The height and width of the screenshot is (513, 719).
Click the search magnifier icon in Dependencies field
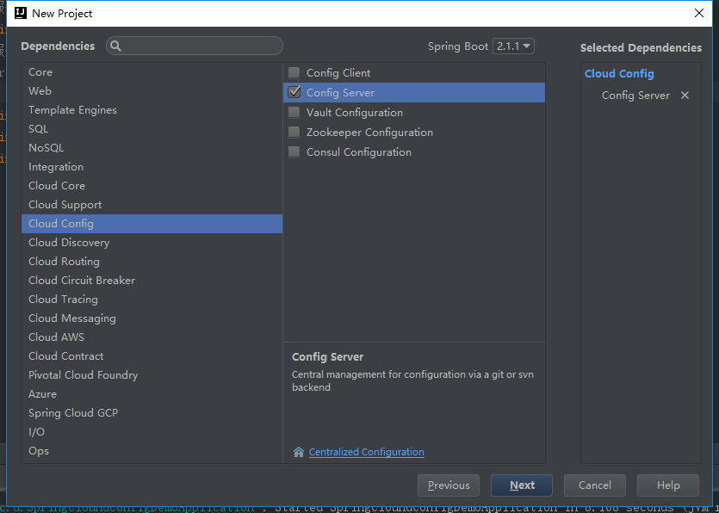(x=115, y=46)
